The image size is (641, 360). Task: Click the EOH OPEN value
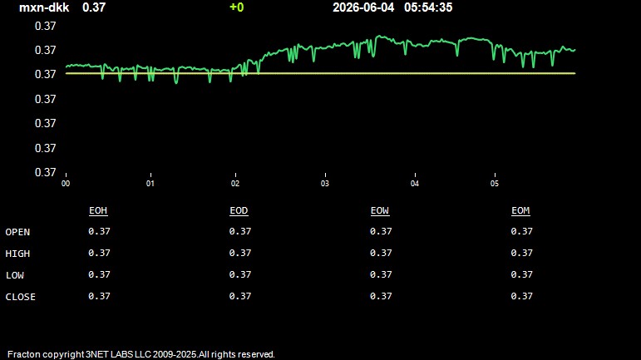pyautogui.click(x=99, y=231)
